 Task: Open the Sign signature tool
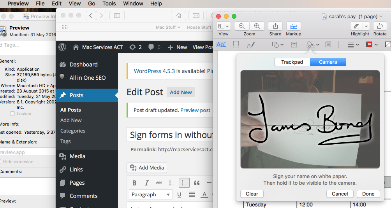312,45
